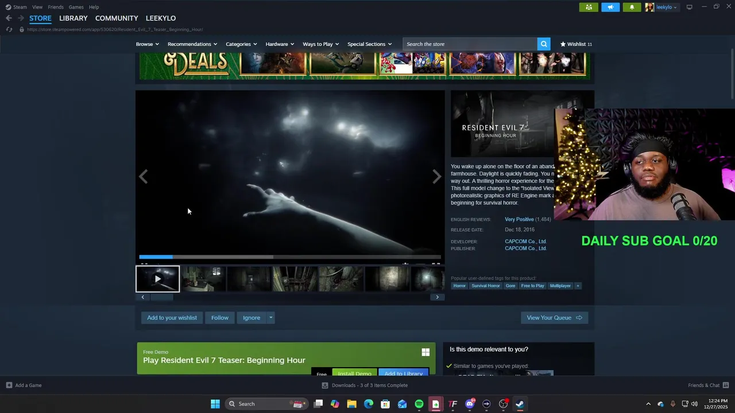Viewport: 735px width, 413px height.
Task: Show next media with right arrow
Action: coord(436,177)
